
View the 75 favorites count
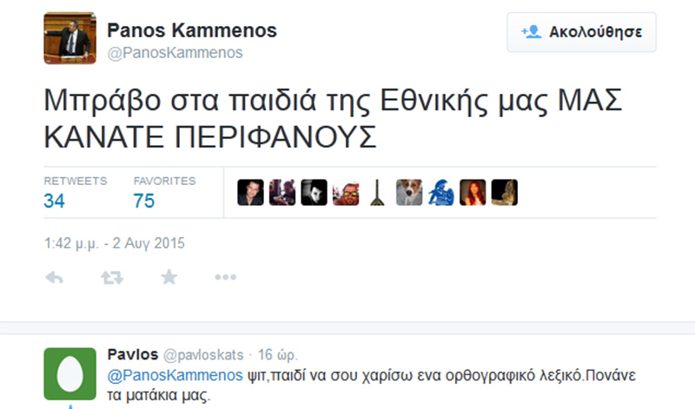point(144,201)
